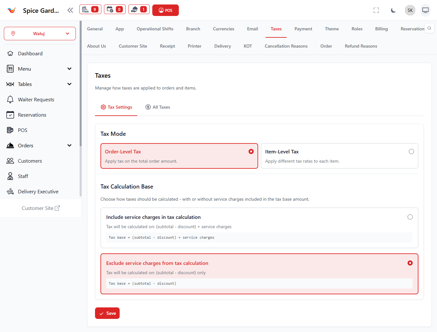Select Order-Level Tax radio option
The image size is (437, 332).
click(x=251, y=151)
